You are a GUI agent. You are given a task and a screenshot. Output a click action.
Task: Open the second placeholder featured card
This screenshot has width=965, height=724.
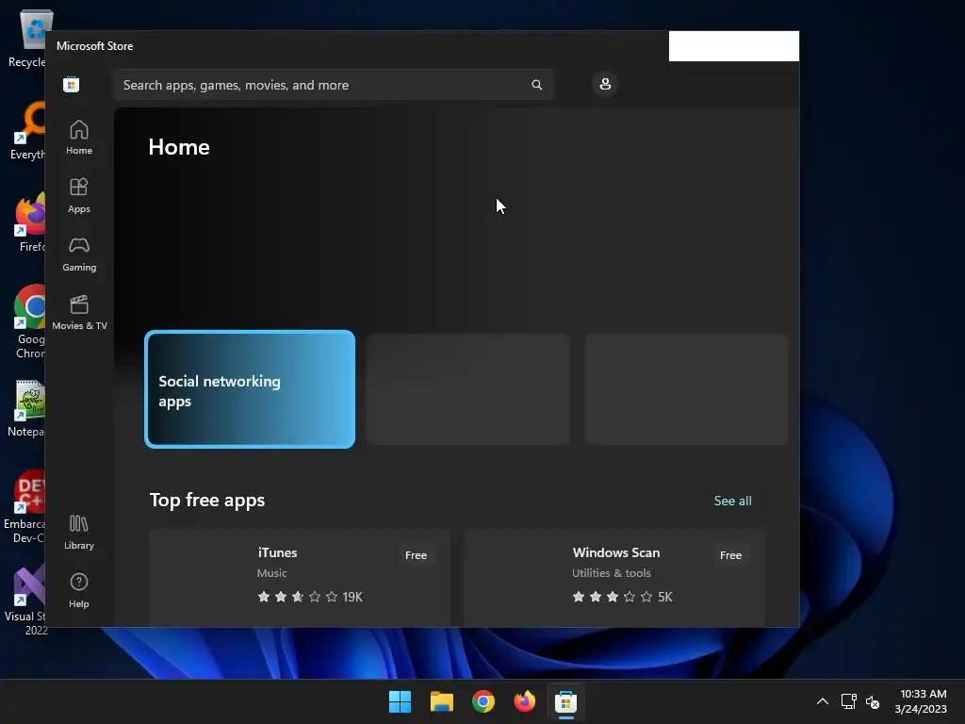tap(467, 389)
